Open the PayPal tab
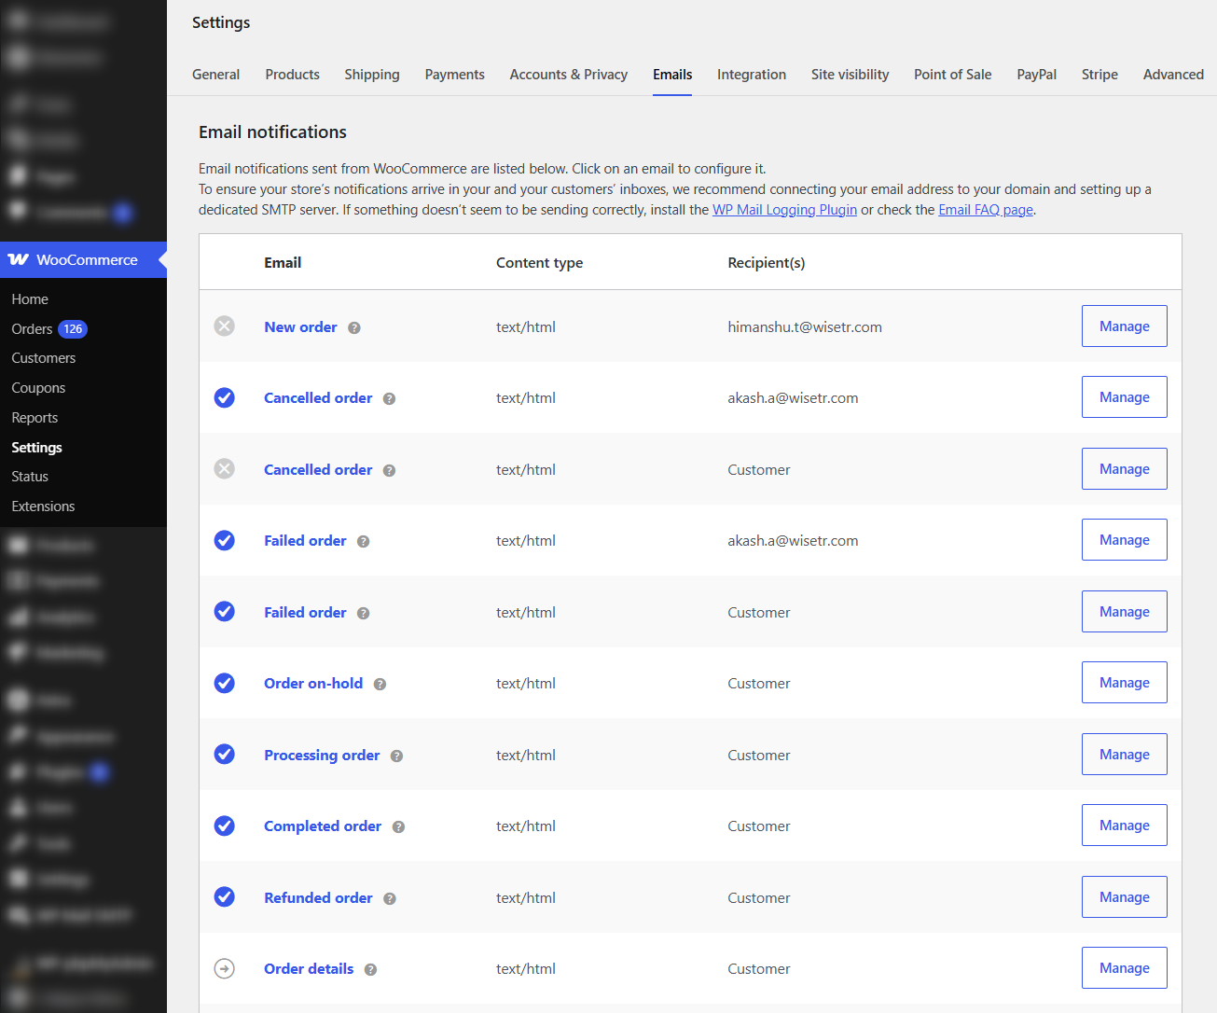 pyautogui.click(x=1036, y=75)
